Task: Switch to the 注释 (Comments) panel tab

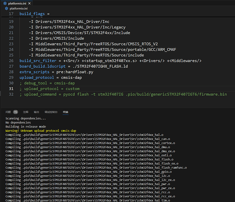Action: point(25,112)
